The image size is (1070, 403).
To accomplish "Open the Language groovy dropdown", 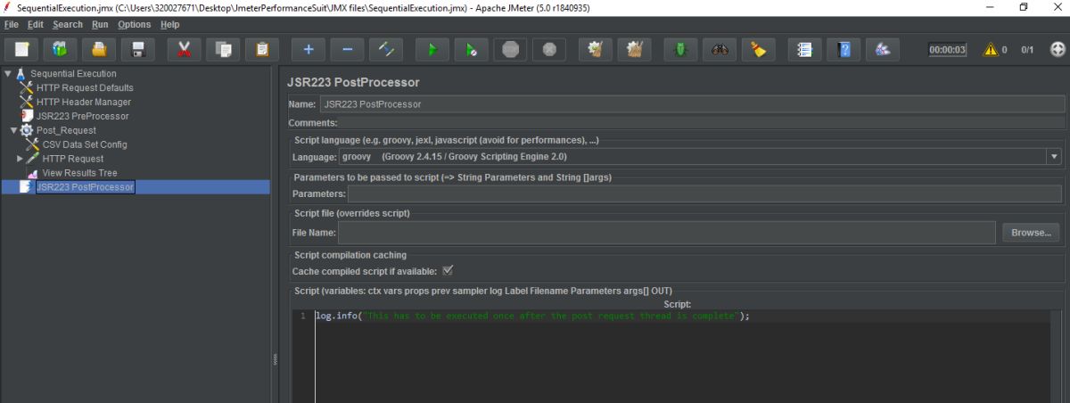I will click(x=1054, y=156).
